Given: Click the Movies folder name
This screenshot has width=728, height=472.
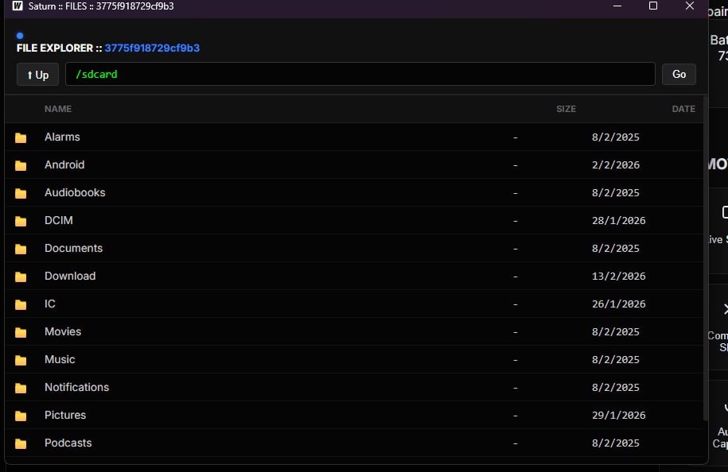Looking at the screenshot, I should [x=63, y=331].
